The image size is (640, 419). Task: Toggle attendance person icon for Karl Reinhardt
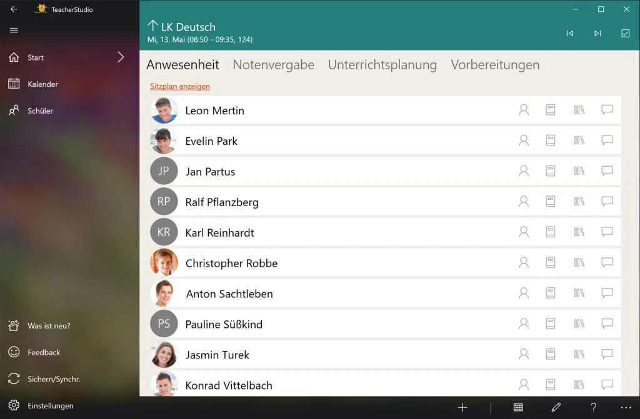pyautogui.click(x=524, y=232)
